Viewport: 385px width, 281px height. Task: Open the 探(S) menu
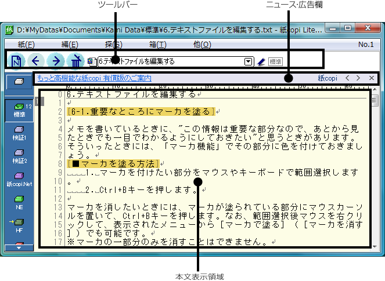(114, 44)
